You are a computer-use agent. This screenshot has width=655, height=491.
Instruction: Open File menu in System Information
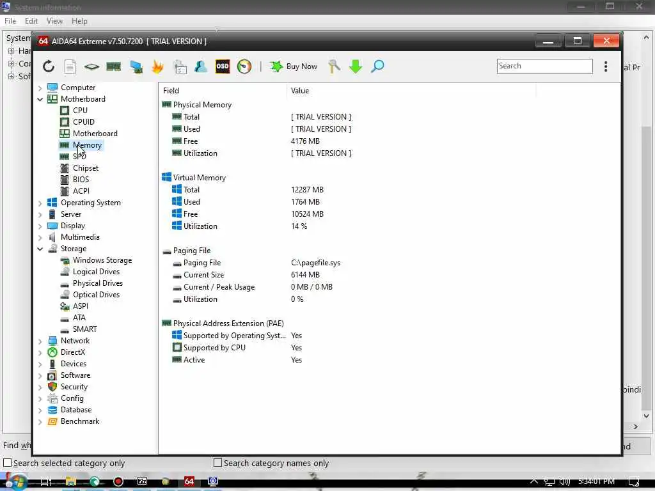pyautogui.click(x=10, y=21)
